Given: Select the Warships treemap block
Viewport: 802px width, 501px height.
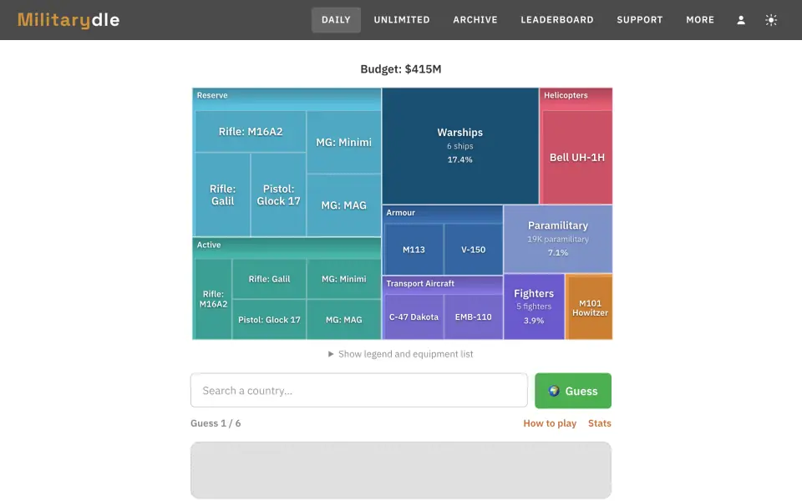Looking at the screenshot, I should coord(459,145).
